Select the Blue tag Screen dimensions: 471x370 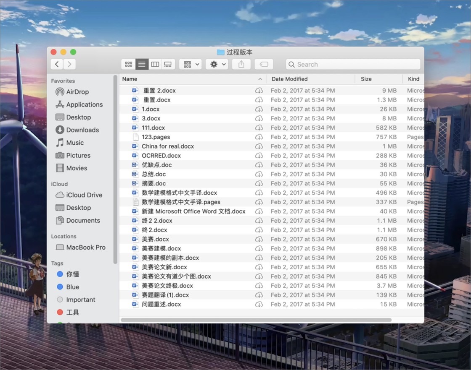68,287
